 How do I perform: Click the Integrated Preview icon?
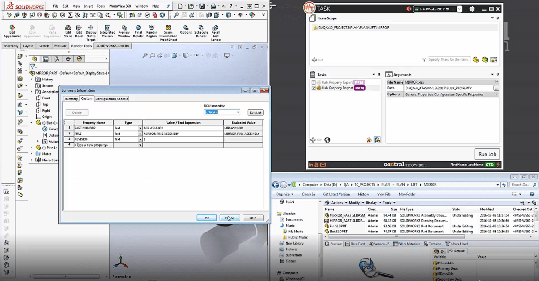tap(107, 28)
